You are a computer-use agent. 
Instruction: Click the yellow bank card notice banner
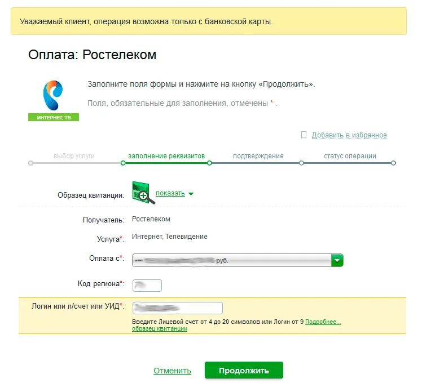click(209, 21)
